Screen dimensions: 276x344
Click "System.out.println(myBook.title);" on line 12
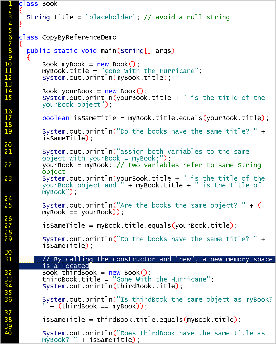106,78
